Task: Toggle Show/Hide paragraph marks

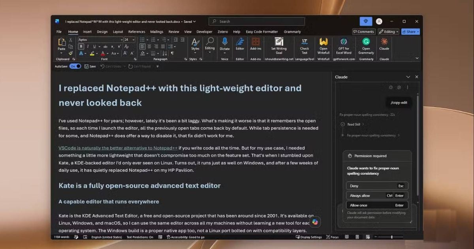Action: (x=172, y=53)
